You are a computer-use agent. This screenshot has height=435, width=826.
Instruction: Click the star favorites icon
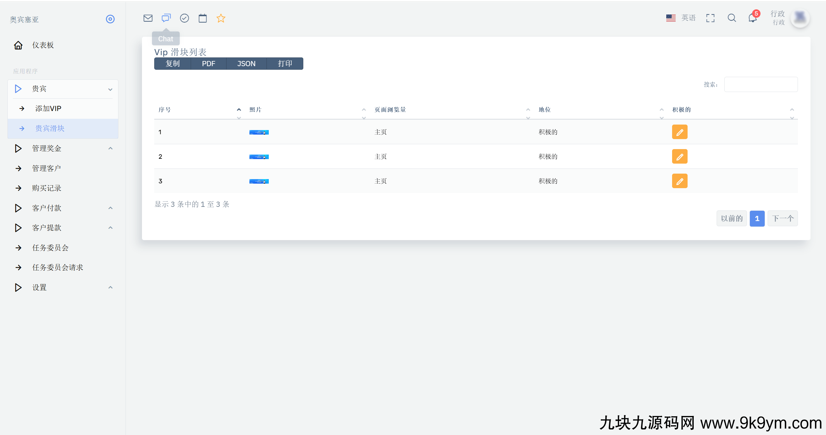(x=221, y=18)
